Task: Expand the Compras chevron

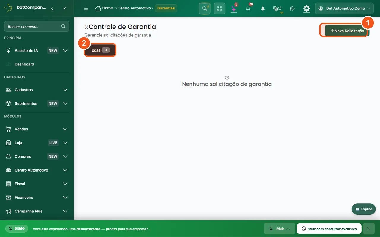Action: coord(65,156)
